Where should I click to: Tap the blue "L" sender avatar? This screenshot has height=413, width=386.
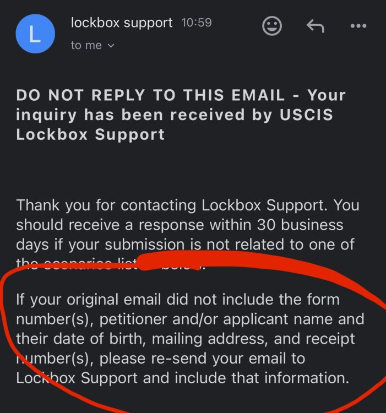[x=35, y=34]
